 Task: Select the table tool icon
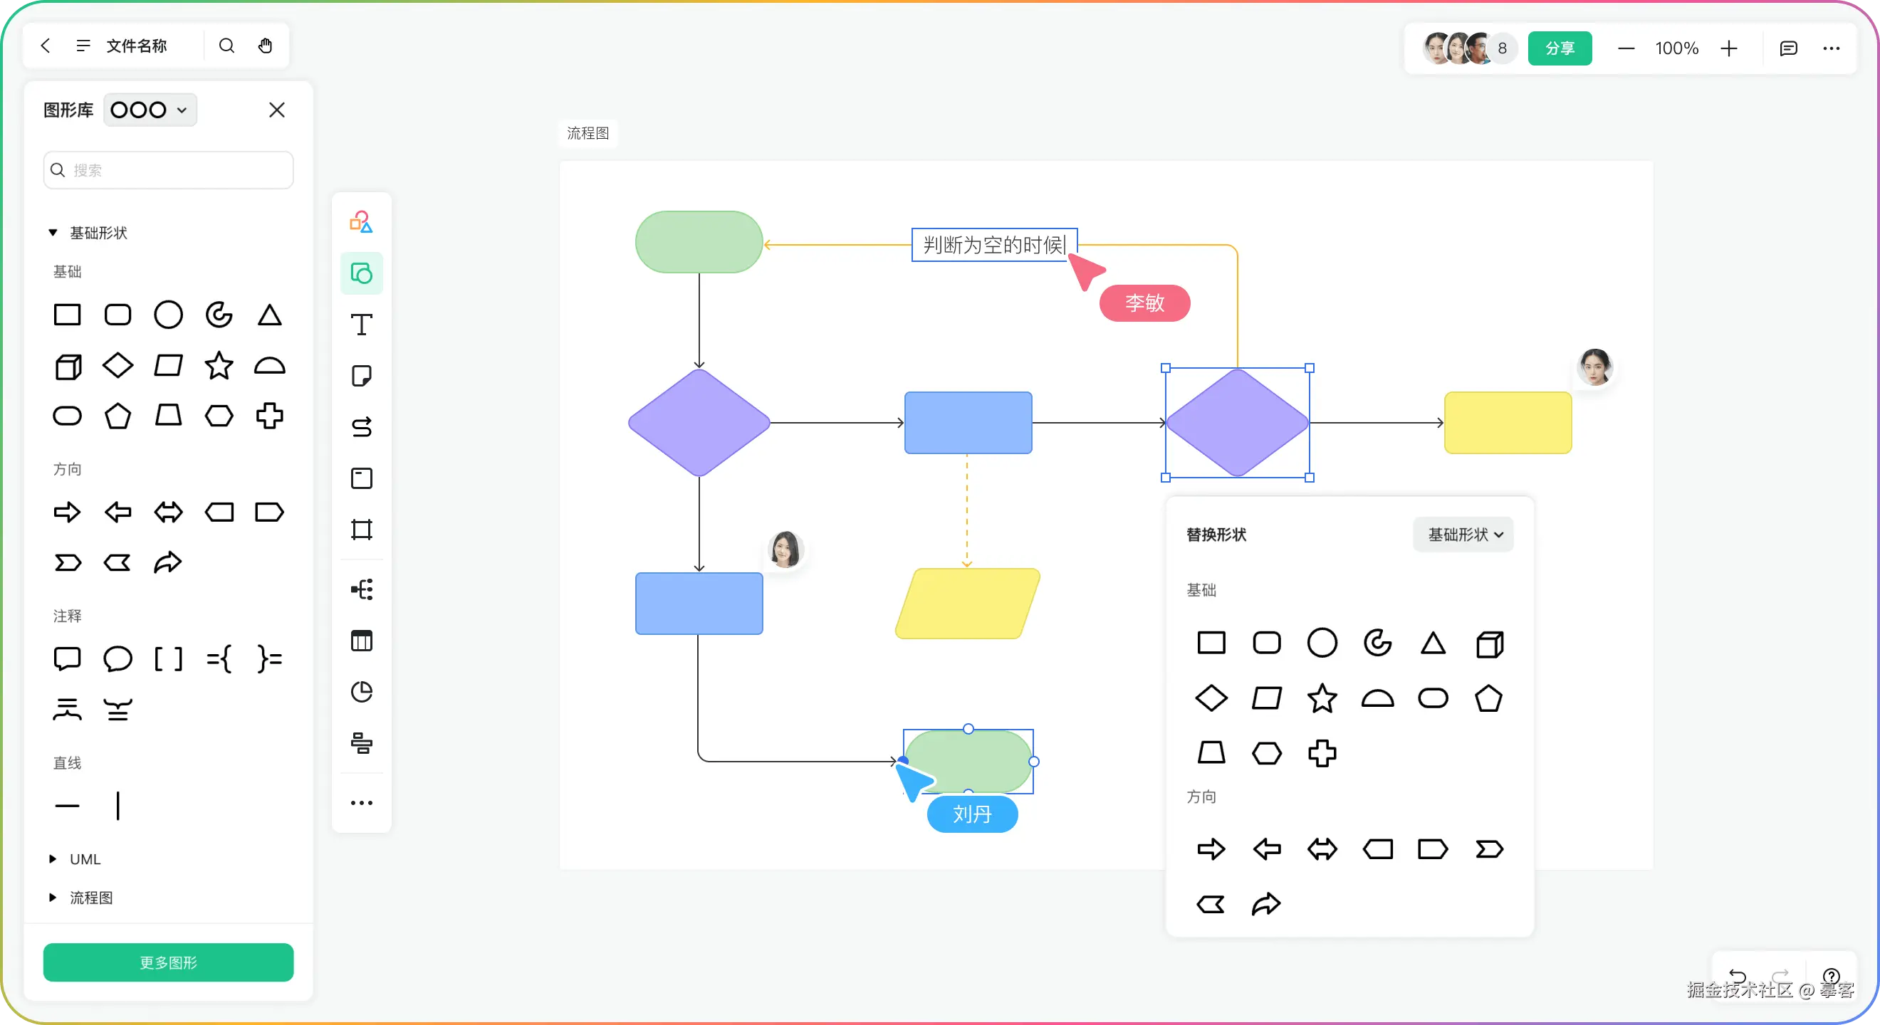tap(361, 641)
